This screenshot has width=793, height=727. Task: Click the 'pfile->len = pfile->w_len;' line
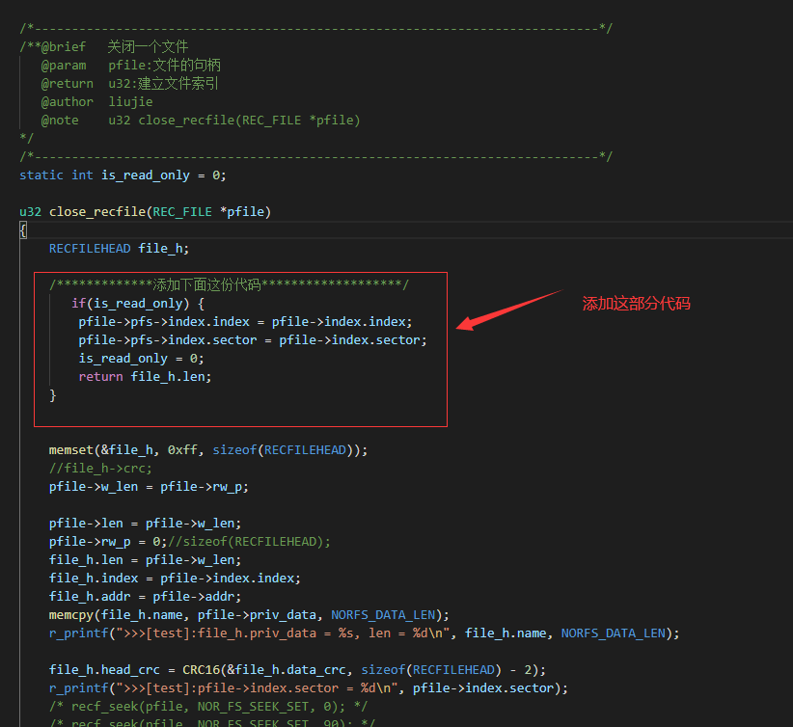145,524
